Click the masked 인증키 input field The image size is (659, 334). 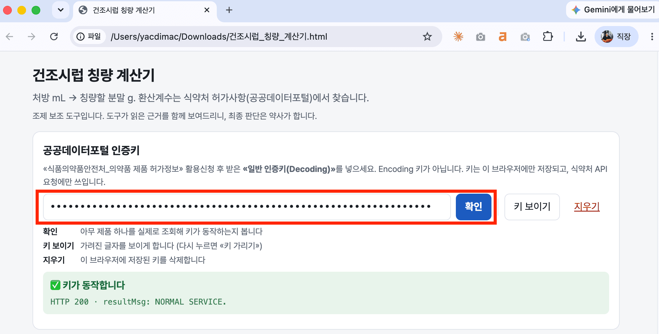tap(247, 207)
